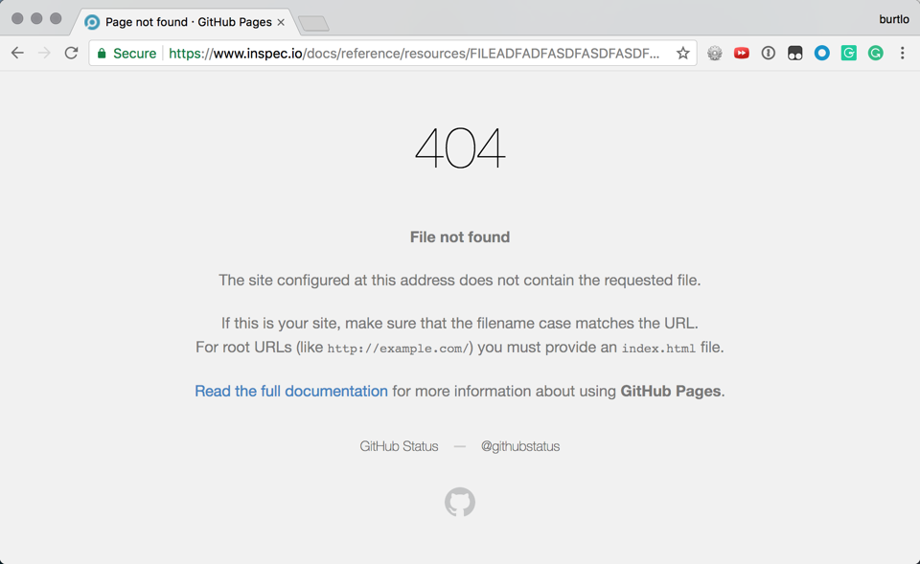Open the green square Grammarly-style icon
Image resolution: width=920 pixels, height=564 pixels.
point(848,54)
